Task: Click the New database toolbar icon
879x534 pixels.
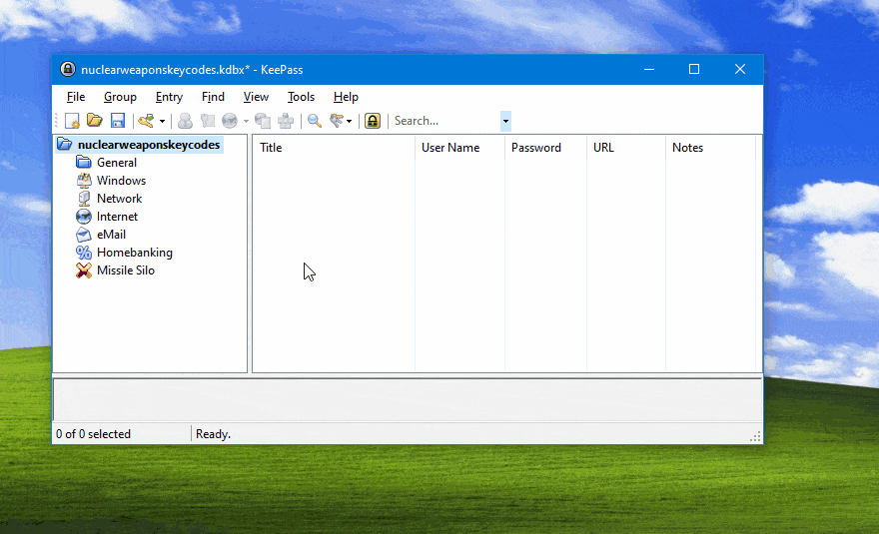Action: (72, 121)
